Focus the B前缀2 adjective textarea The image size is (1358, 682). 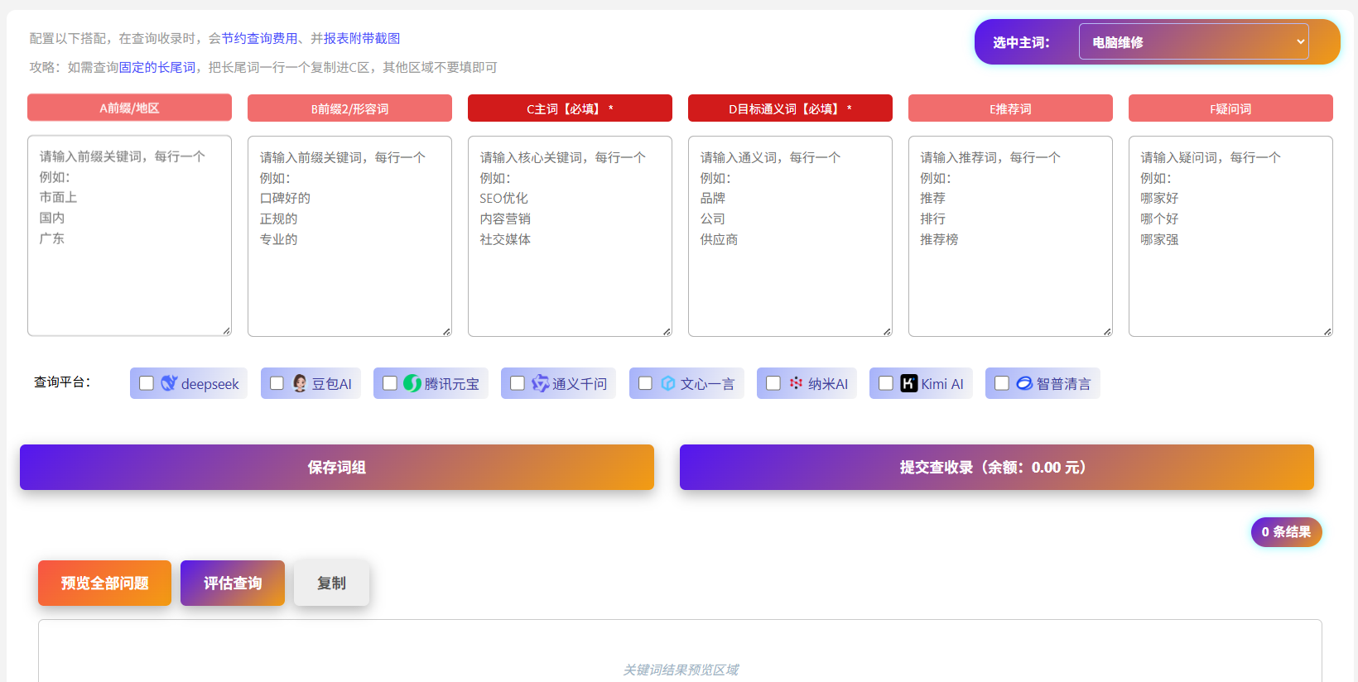[x=349, y=236]
